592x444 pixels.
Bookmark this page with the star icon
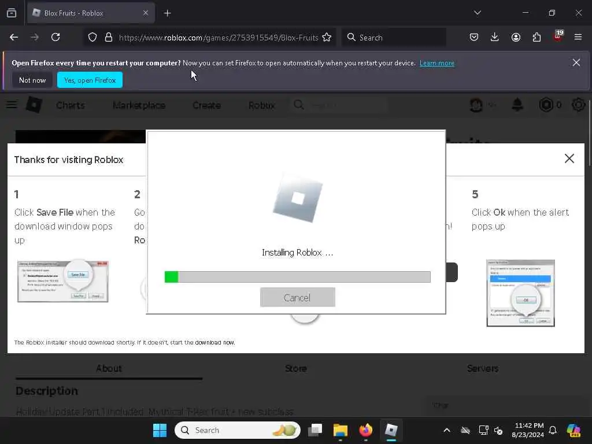[327, 38]
